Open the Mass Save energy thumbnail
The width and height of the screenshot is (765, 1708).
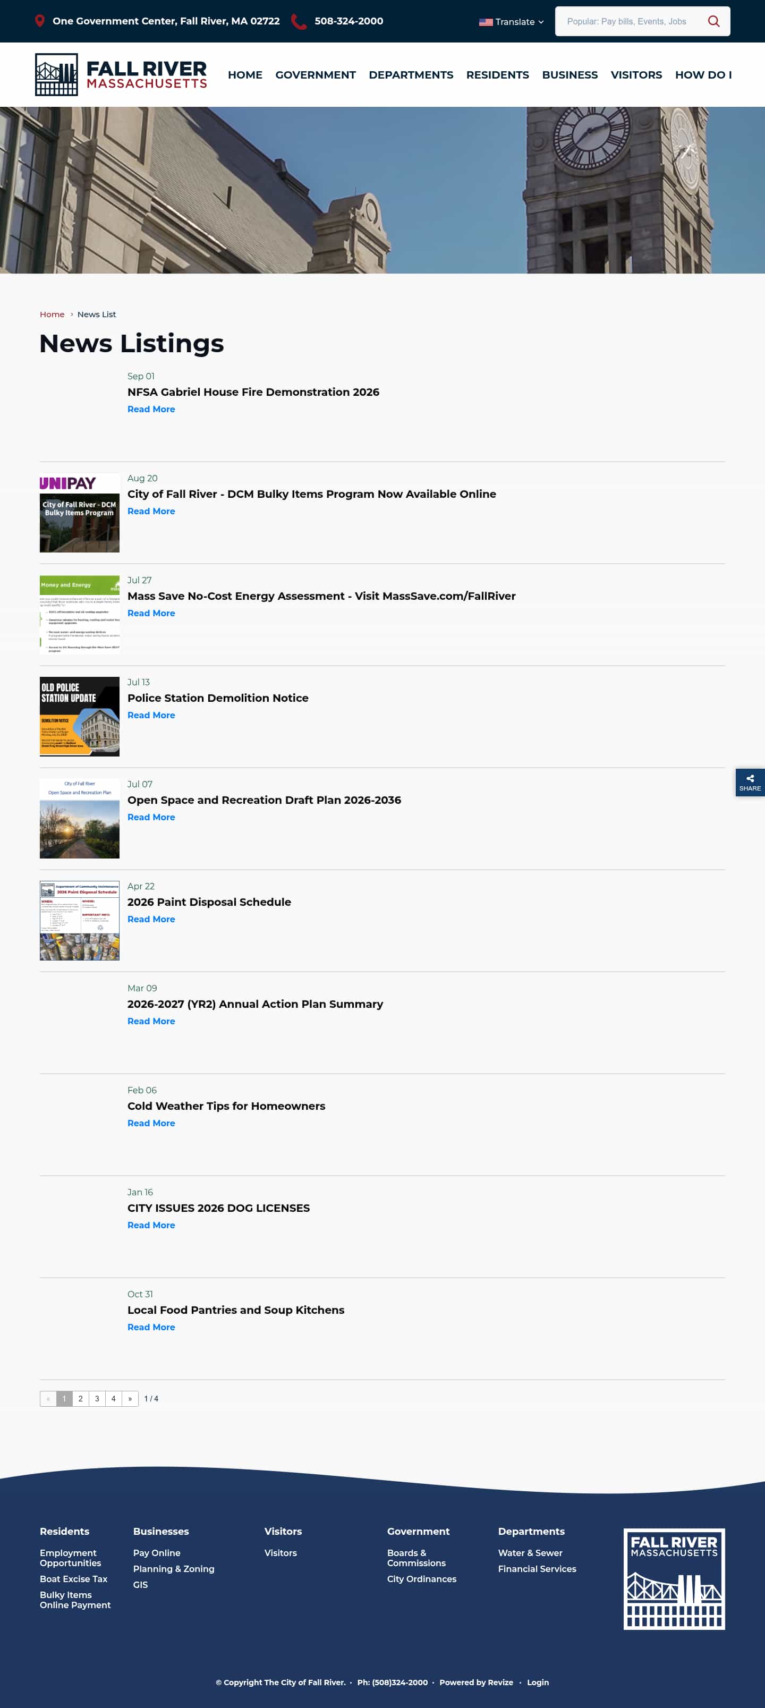point(80,615)
